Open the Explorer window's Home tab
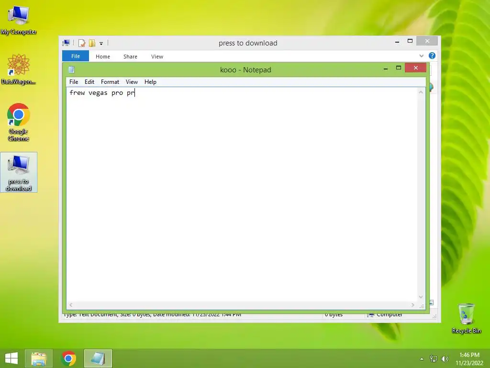 click(x=103, y=57)
